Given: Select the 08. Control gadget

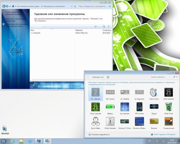Looking at the screenshot, I should coord(110,94).
